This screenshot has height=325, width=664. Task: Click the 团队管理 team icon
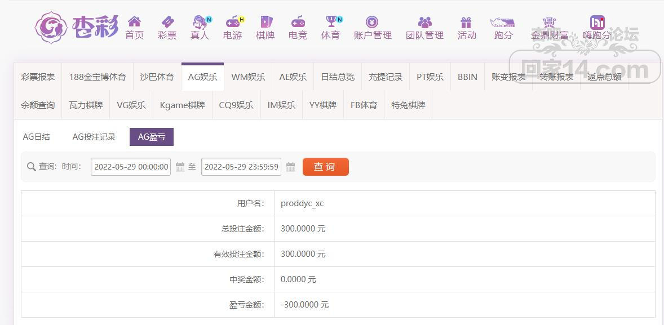click(x=424, y=22)
